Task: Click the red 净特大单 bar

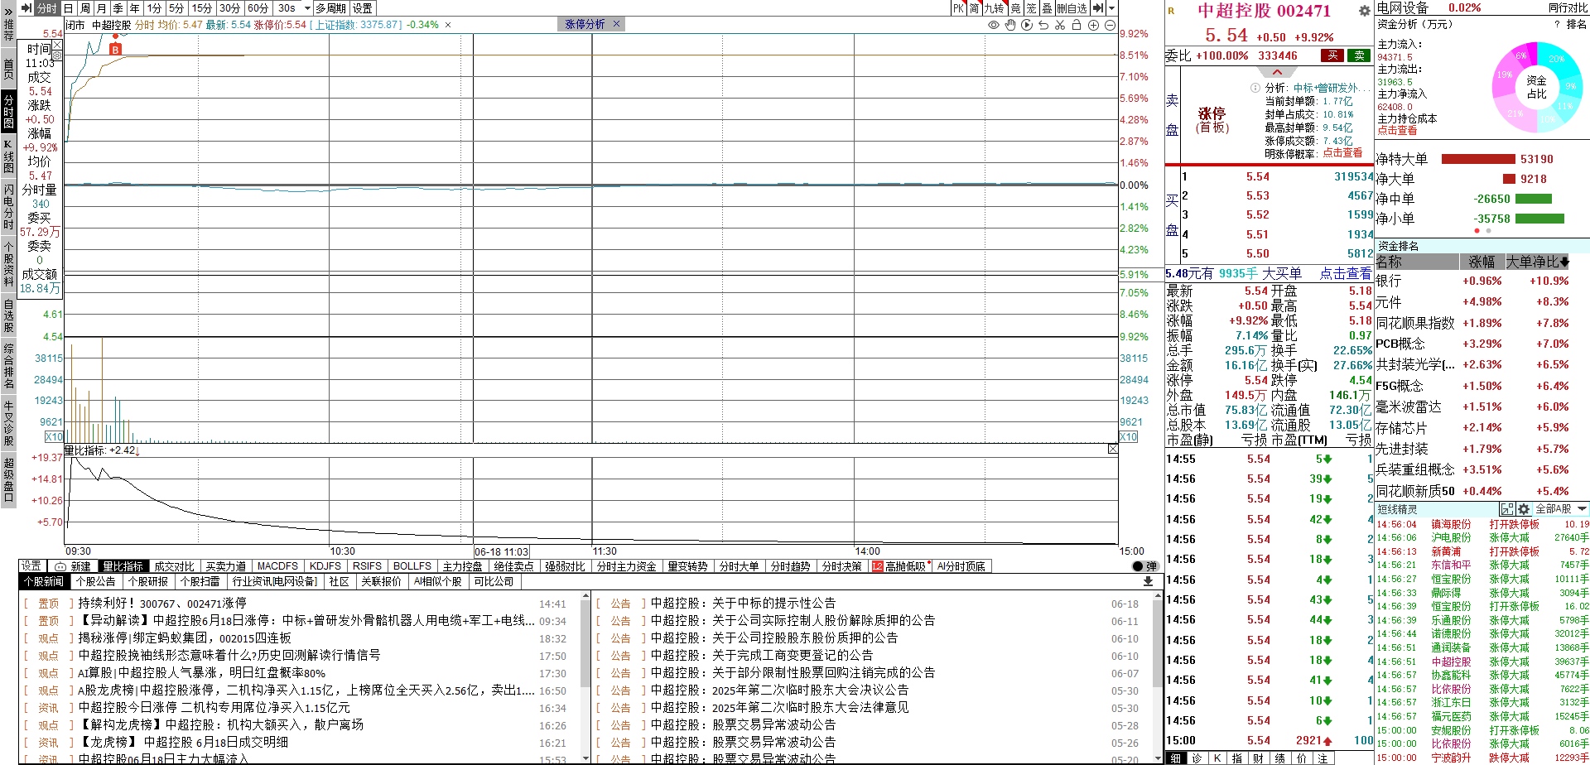Action: click(1478, 159)
